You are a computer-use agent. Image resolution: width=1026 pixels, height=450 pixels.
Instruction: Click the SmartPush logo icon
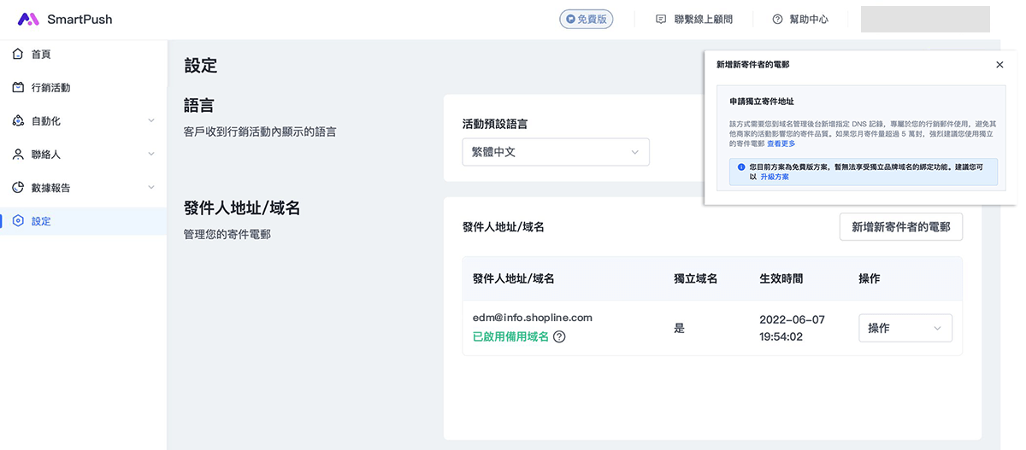click(28, 19)
